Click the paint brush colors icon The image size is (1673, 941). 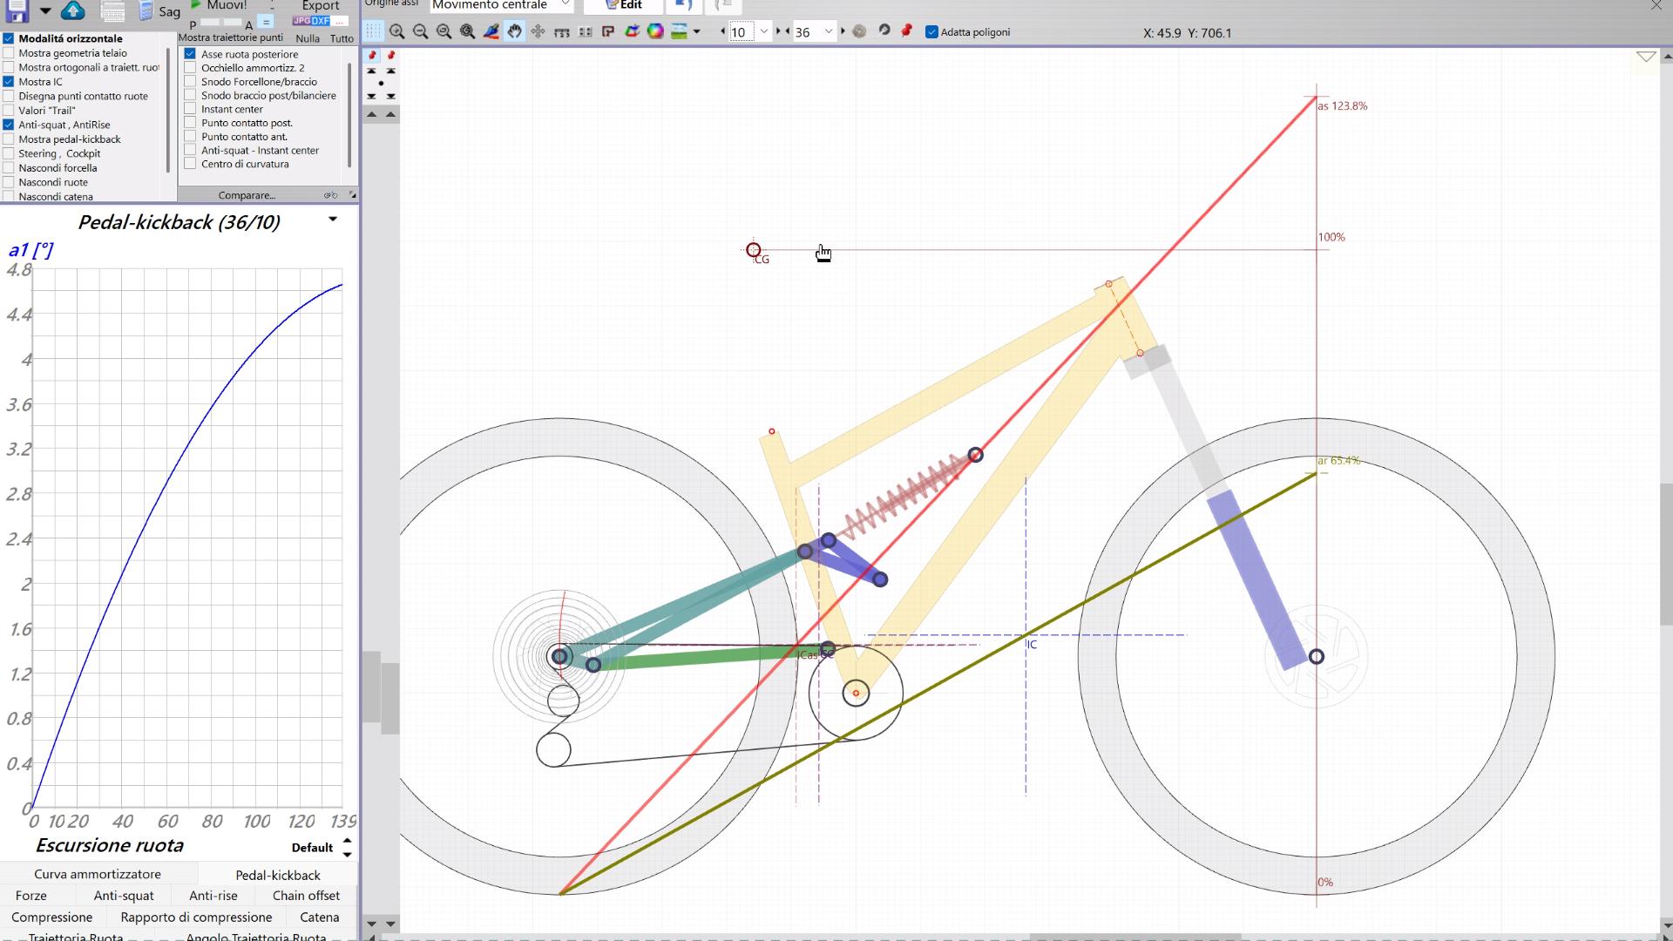pos(491,32)
